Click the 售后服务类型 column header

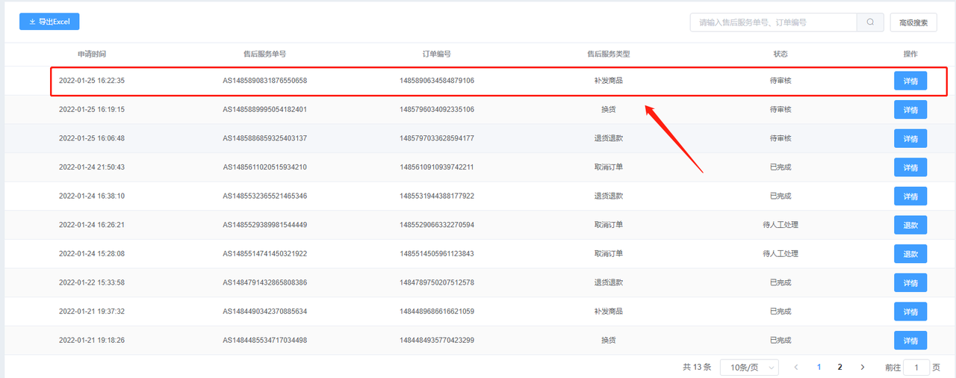608,54
